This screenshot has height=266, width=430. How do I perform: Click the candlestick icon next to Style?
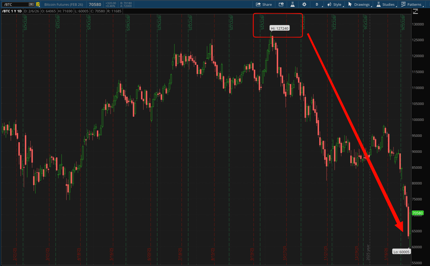[329, 4]
